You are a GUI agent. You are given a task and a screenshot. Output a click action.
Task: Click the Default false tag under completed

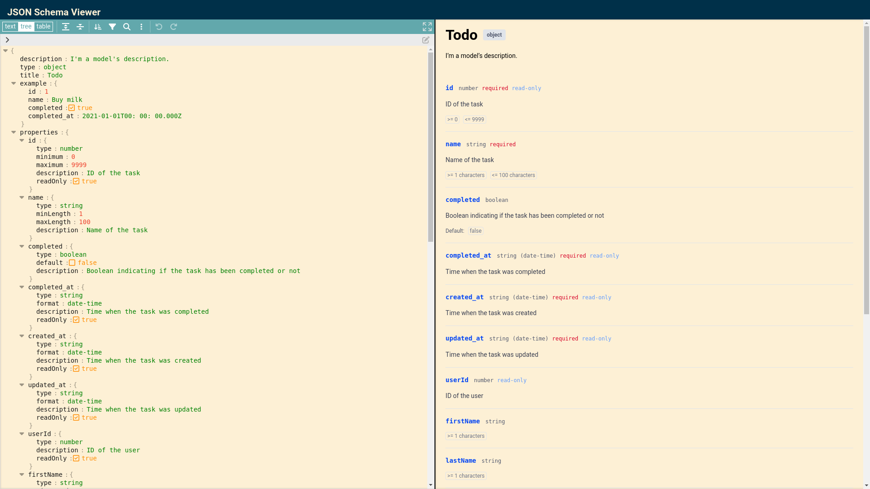(475, 231)
